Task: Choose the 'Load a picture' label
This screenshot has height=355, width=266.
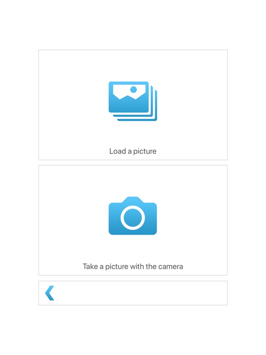Action: pyautogui.click(x=133, y=151)
